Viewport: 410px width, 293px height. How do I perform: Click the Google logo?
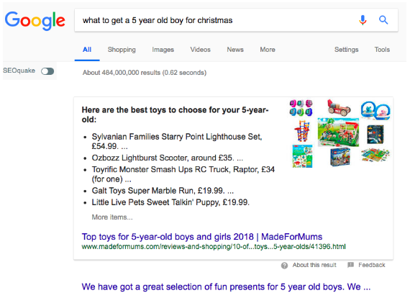35,21
